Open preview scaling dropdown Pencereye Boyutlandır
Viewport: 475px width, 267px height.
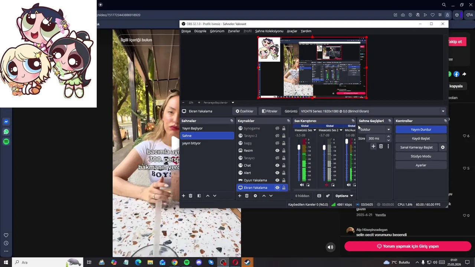coord(233,102)
